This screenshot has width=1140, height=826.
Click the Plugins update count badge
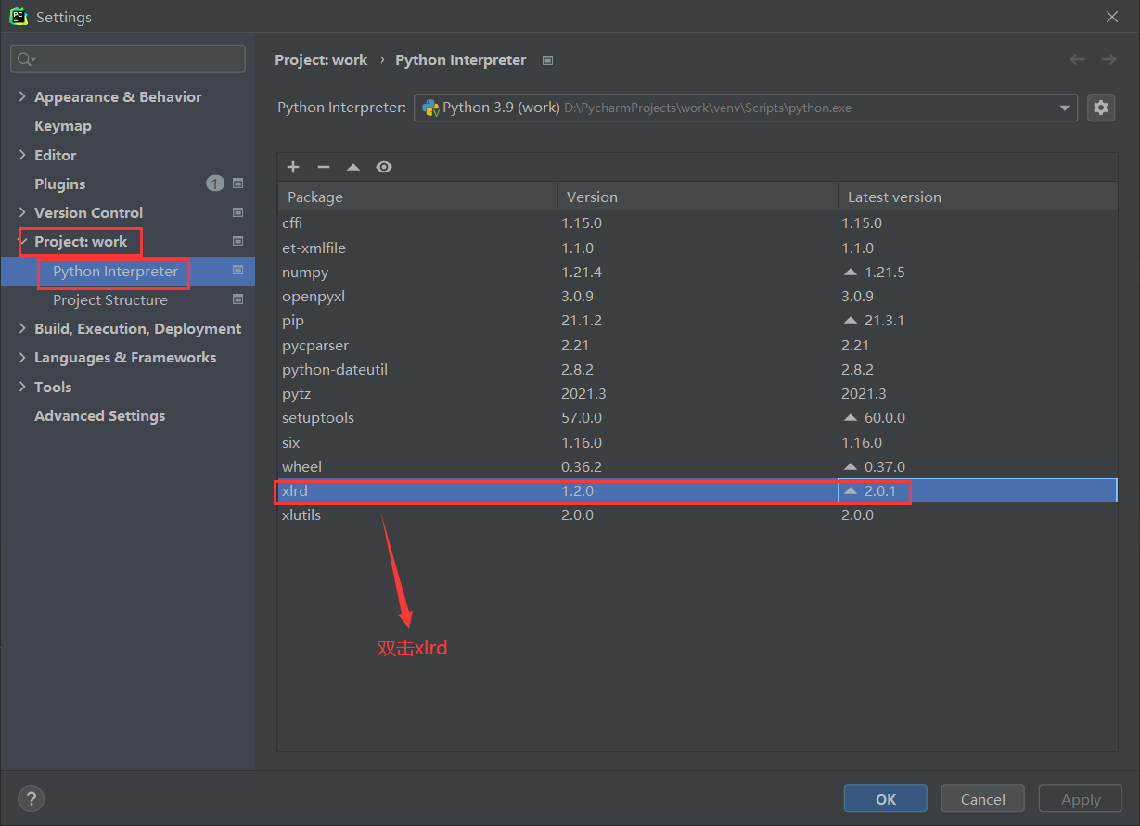[x=215, y=184]
